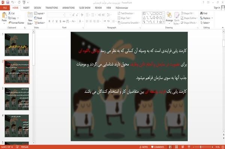225x149 pixels.
Task: Click the Cut scissors icon
Action: (x=10, y=13)
